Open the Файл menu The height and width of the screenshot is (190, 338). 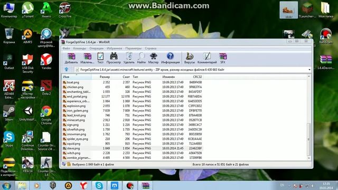66,48
